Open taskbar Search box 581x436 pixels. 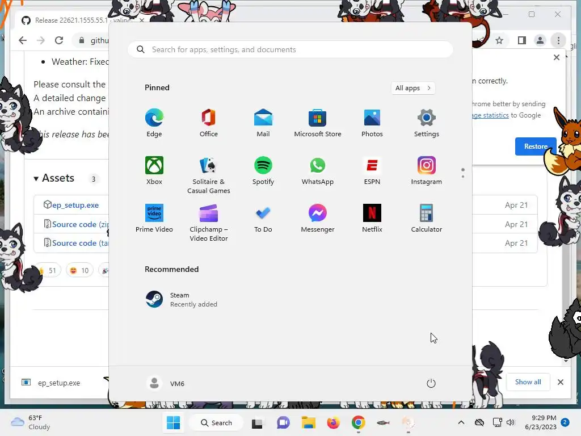(216, 422)
